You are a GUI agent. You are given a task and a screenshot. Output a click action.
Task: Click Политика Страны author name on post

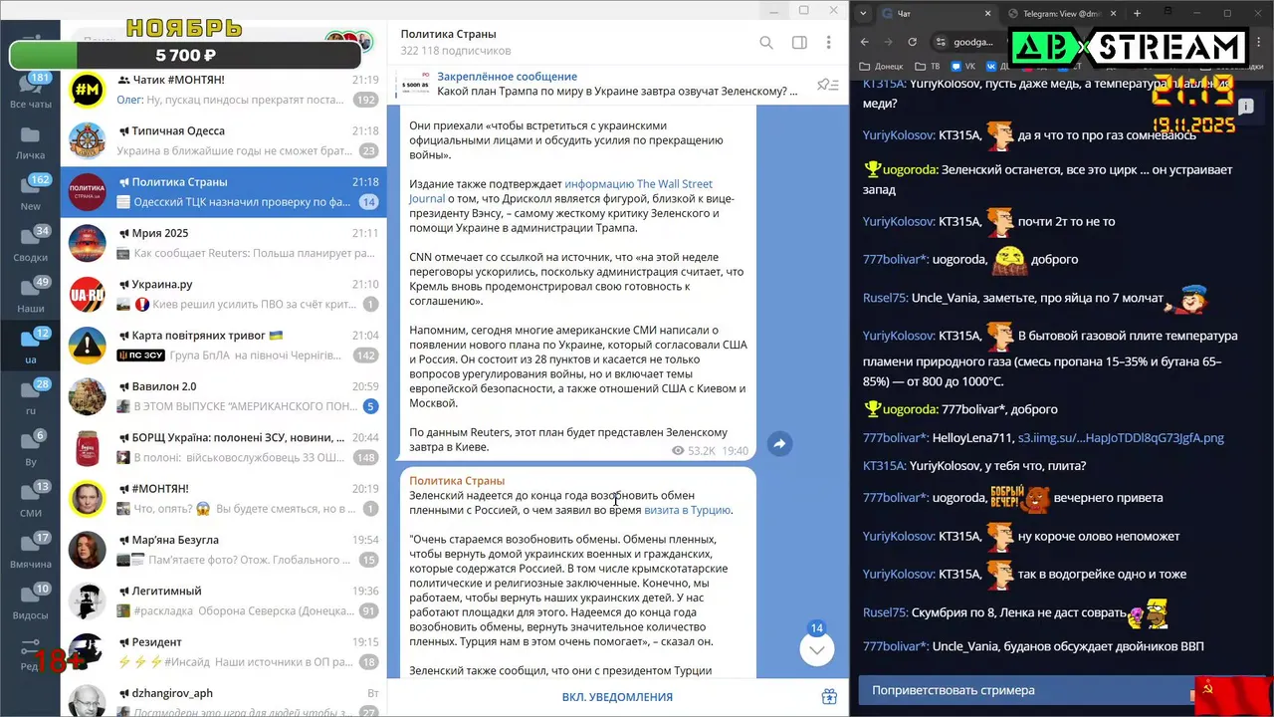point(457,480)
